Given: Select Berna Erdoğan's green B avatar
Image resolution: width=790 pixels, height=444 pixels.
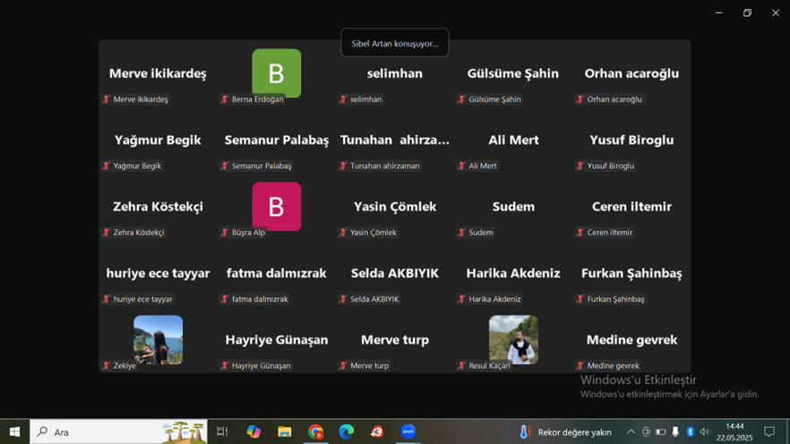Looking at the screenshot, I should [277, 73].
